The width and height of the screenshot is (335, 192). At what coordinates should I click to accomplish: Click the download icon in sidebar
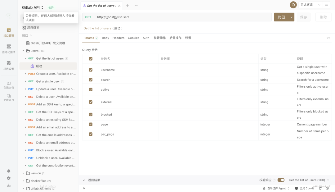pyautogui.click(x=9, y=185)
